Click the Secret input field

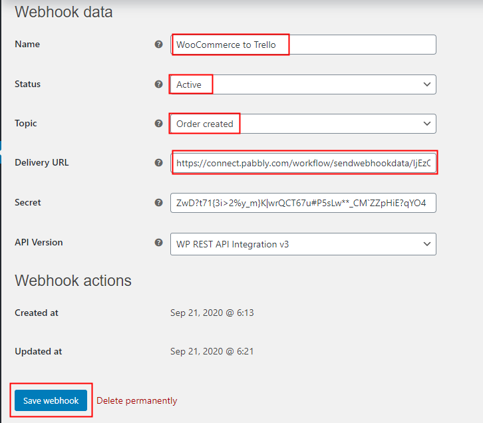[303, 203]
